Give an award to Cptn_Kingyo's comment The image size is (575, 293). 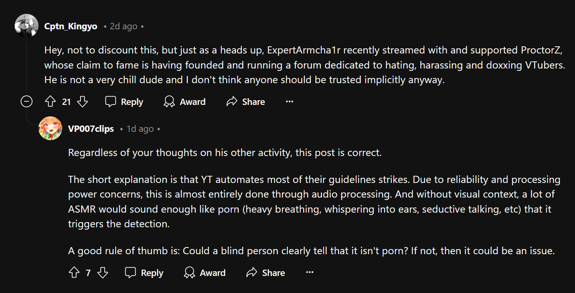coord(185,102)
